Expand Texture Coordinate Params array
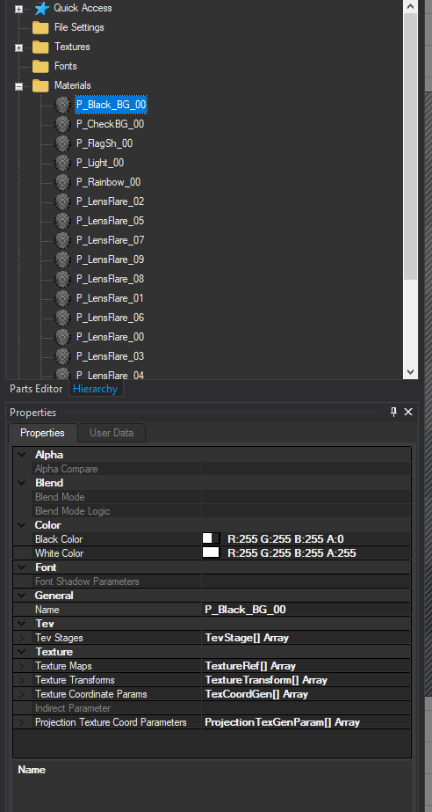The height and width of the screenshot is (812, 432). [x=22, y=694]
